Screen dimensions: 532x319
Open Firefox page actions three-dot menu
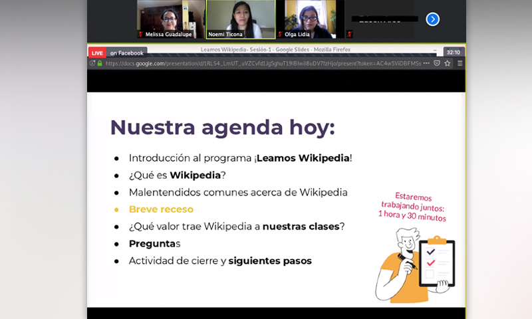click(x=426, y=63)
